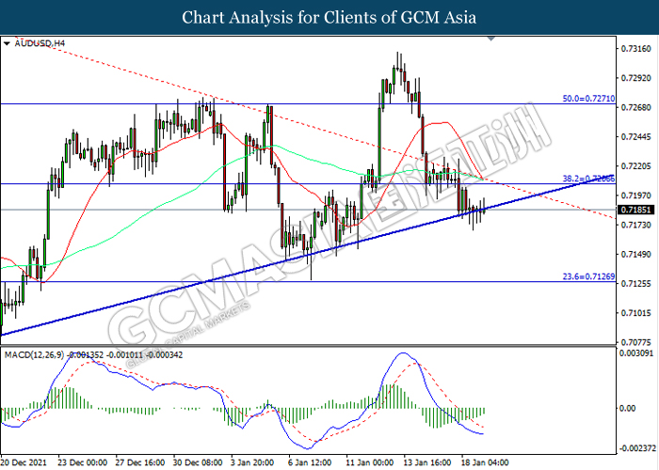The image size is (659, 470).
Task: Click the 6 Jan 12:00 time label
Action: pos(310,462)
